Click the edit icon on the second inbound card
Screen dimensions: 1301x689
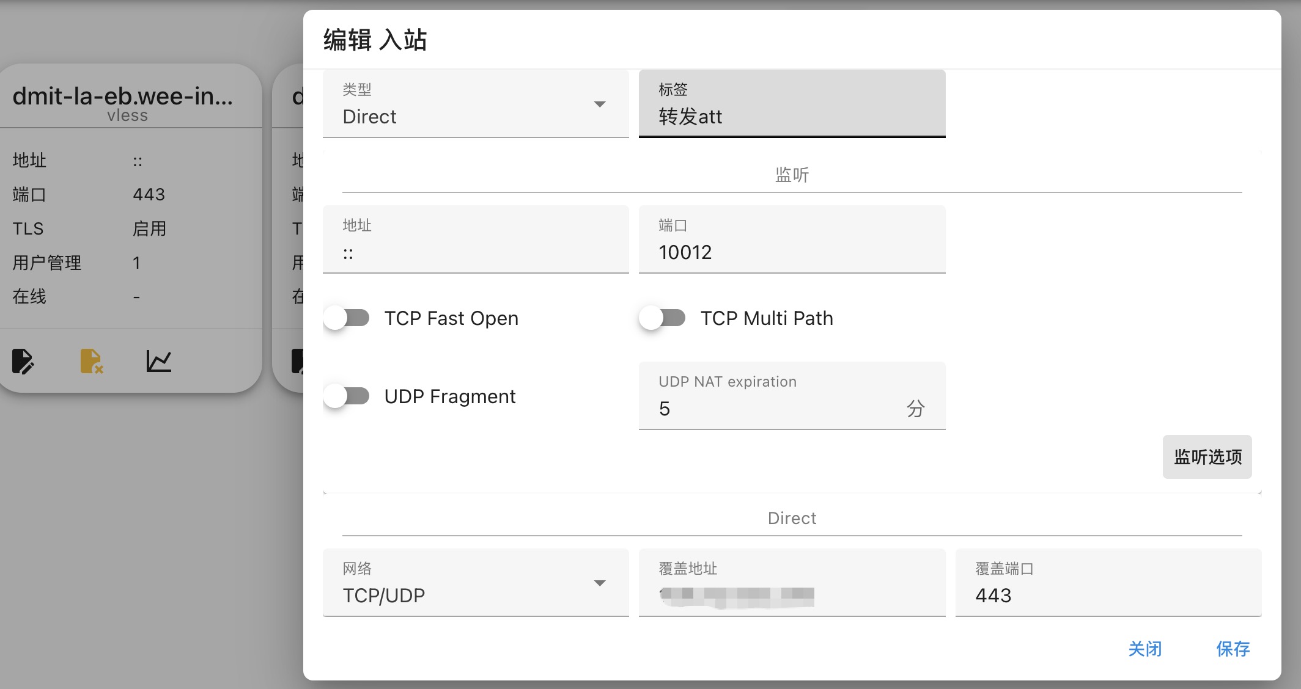coord(299,362)
